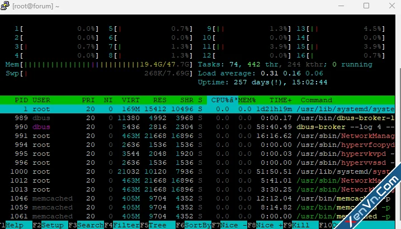Select process row PID 996 hypervvssd

click(x=197, y=163)
